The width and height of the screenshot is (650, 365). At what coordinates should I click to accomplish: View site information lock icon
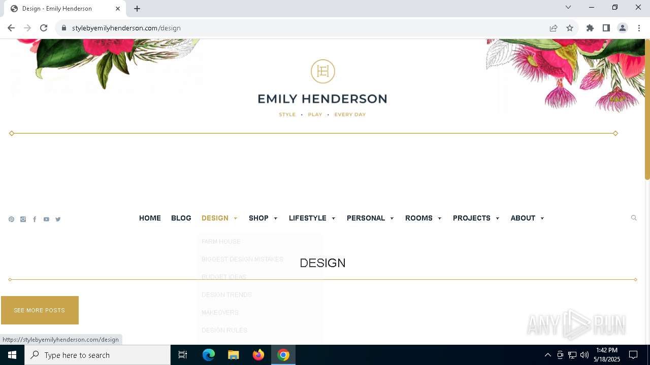64,28
